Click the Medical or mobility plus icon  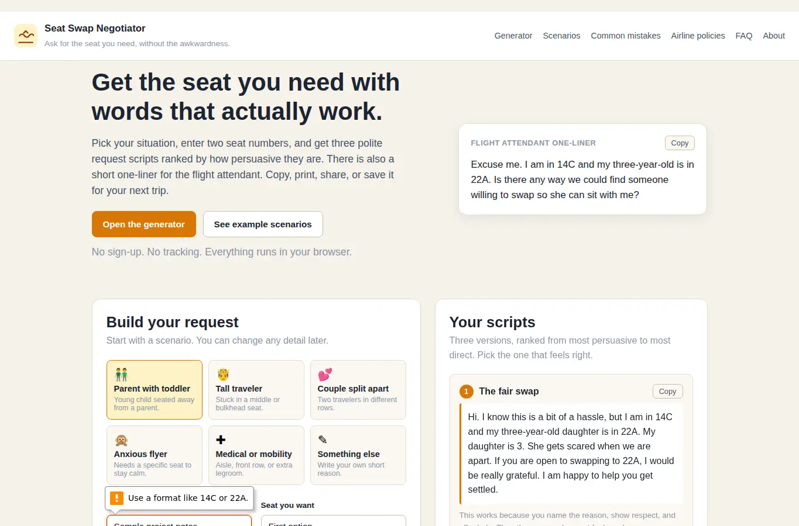(x=221, y=440)
